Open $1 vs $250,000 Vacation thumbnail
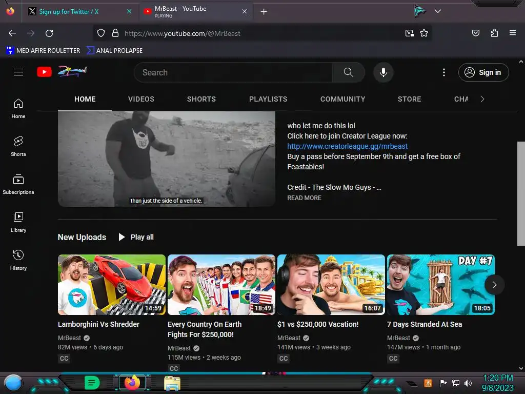525x394 pixels. 331,285
